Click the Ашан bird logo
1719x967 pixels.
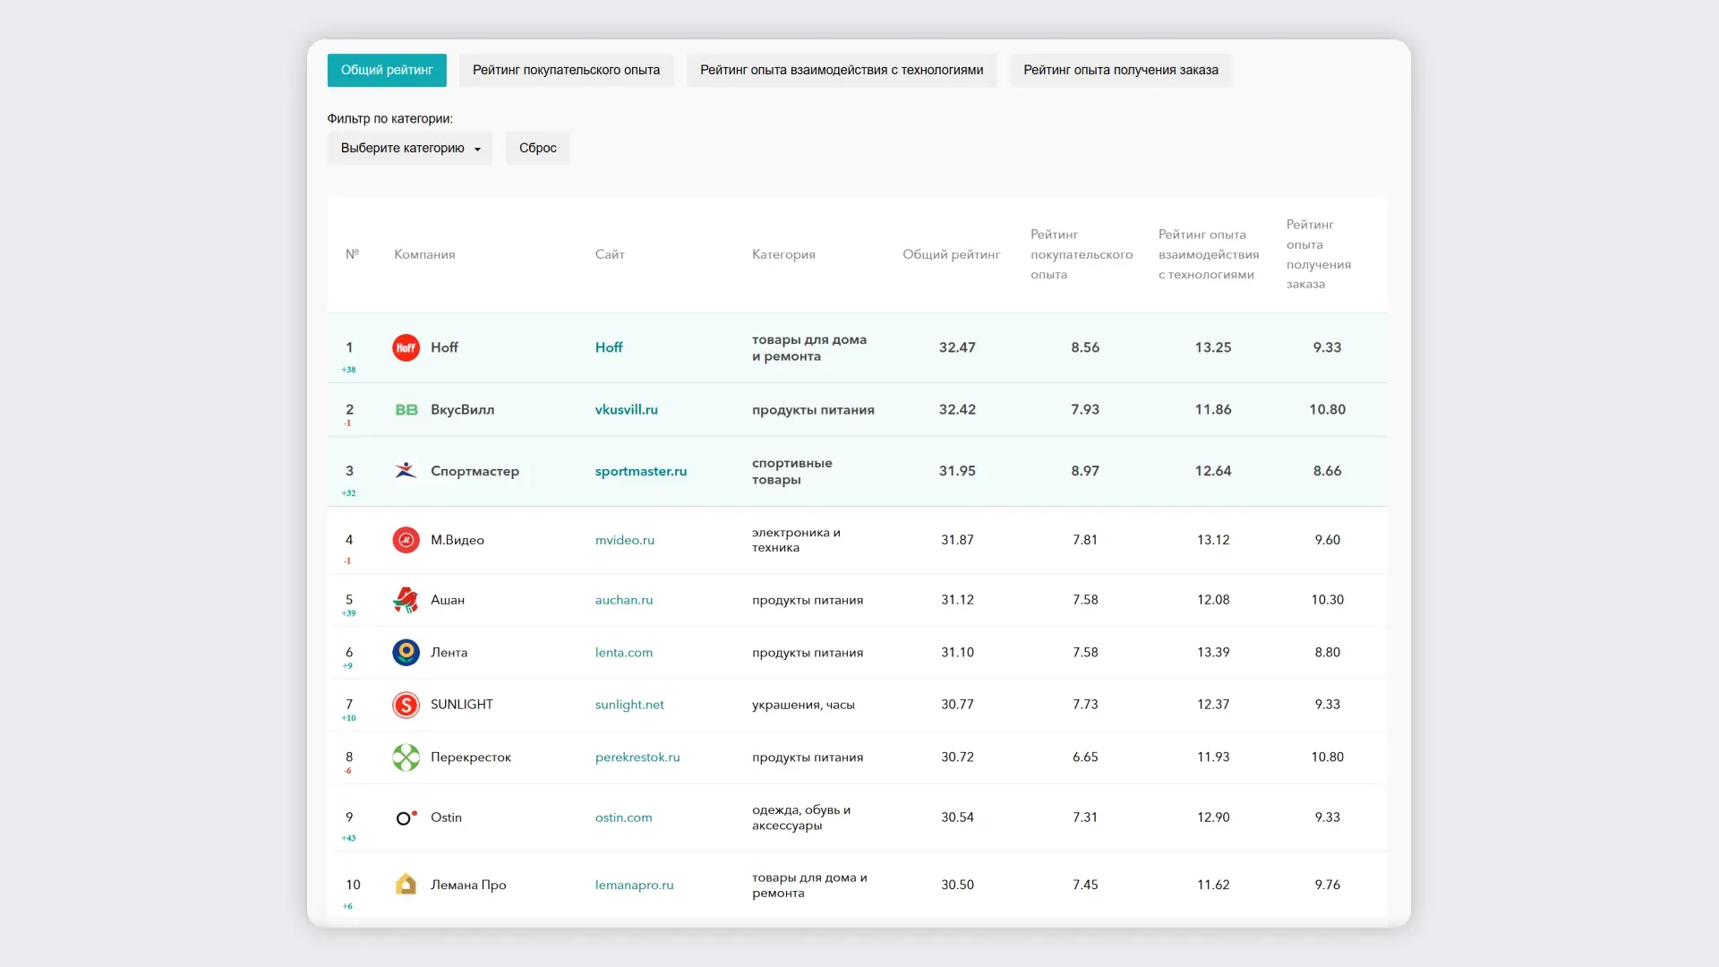(x=406, y=600)
